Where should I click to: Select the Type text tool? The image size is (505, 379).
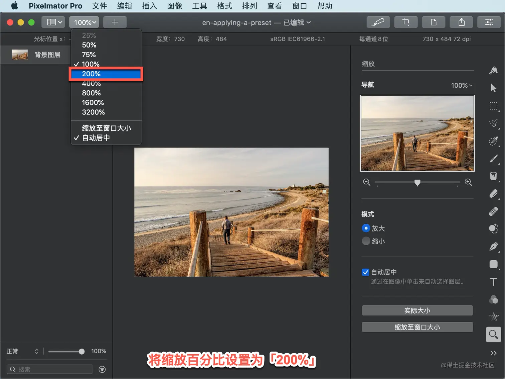pyautogui.click(x=493, y=282)
